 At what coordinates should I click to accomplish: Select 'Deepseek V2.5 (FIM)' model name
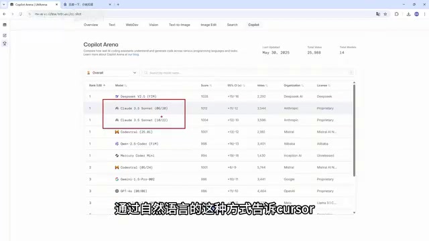click(139, 96)
